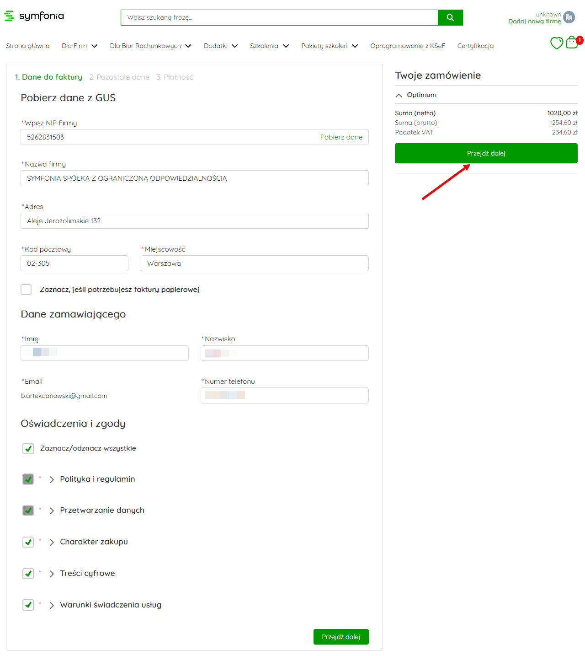This screenshot has height=656, width=585.
Task: Click the green search magnifier button
Action: (450, 17)
